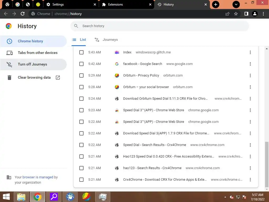The image size is (269, 202).
Task: Check the facebook - Google Search entry
Action: (81, 64)
